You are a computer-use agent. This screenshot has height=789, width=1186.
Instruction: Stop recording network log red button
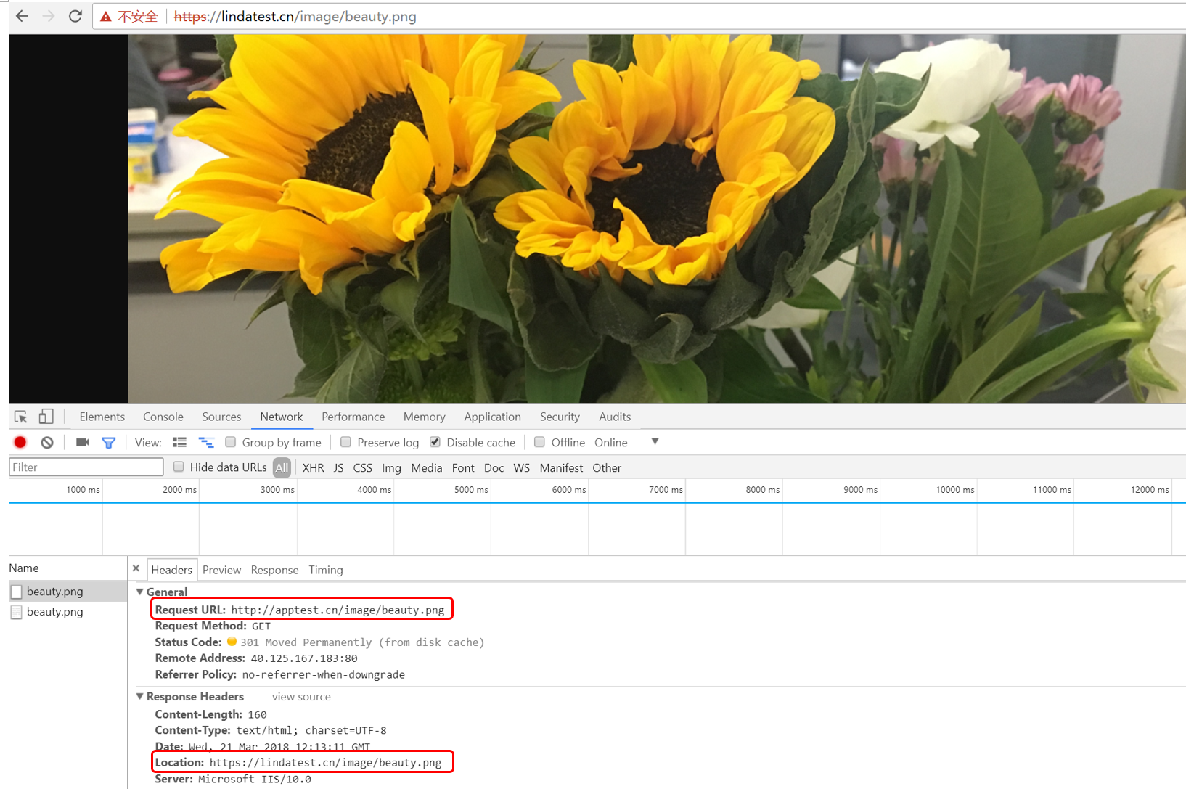point(20,442)
